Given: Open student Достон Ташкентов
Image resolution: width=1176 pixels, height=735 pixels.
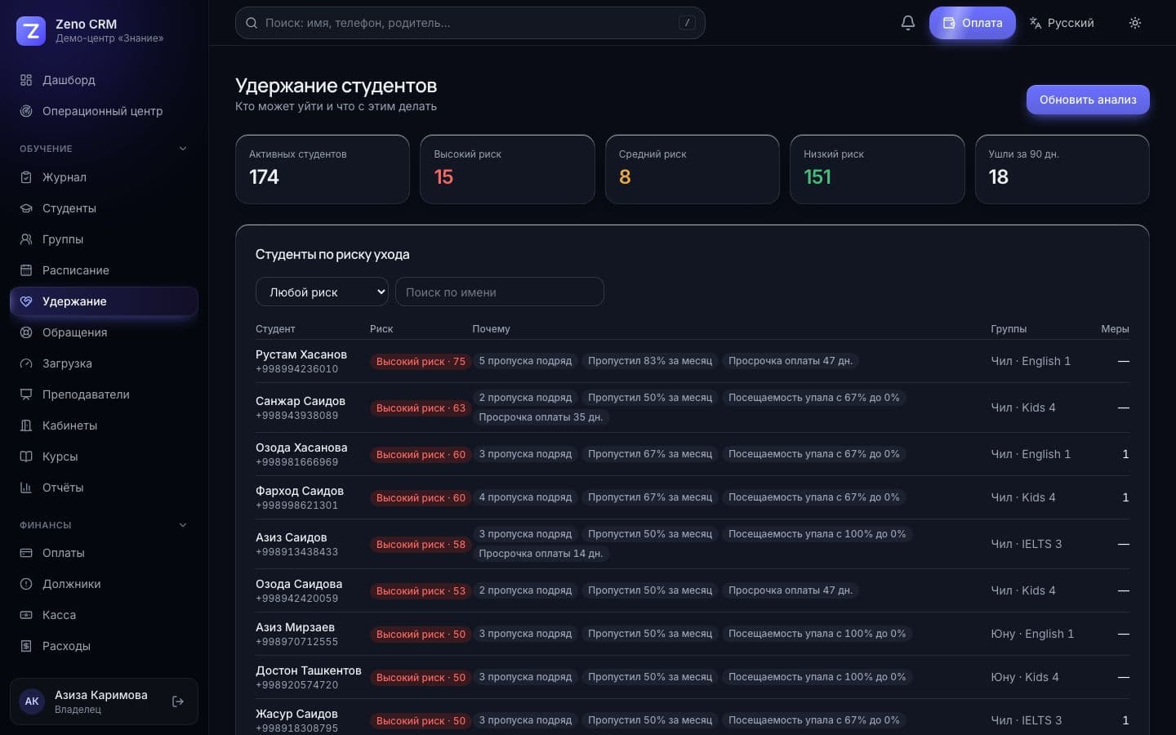Looking at the screenshot, I should pos(309,670).
